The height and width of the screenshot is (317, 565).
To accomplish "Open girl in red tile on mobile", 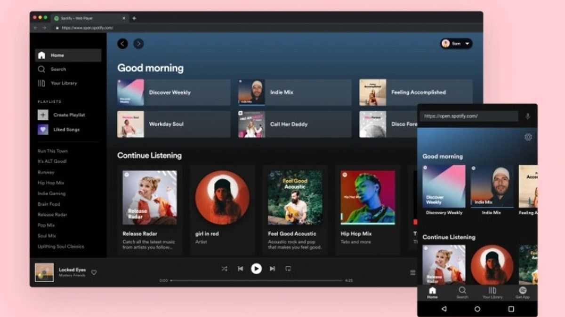I will pos(492,264).
